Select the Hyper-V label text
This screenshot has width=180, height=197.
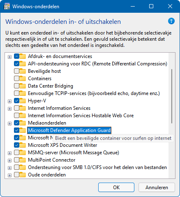click(37, 101)
